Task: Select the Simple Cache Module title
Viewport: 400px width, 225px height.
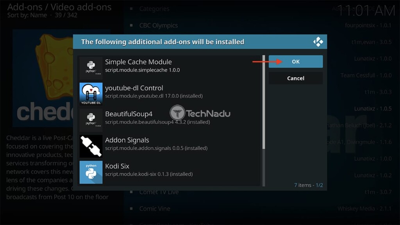Action: 138,62
